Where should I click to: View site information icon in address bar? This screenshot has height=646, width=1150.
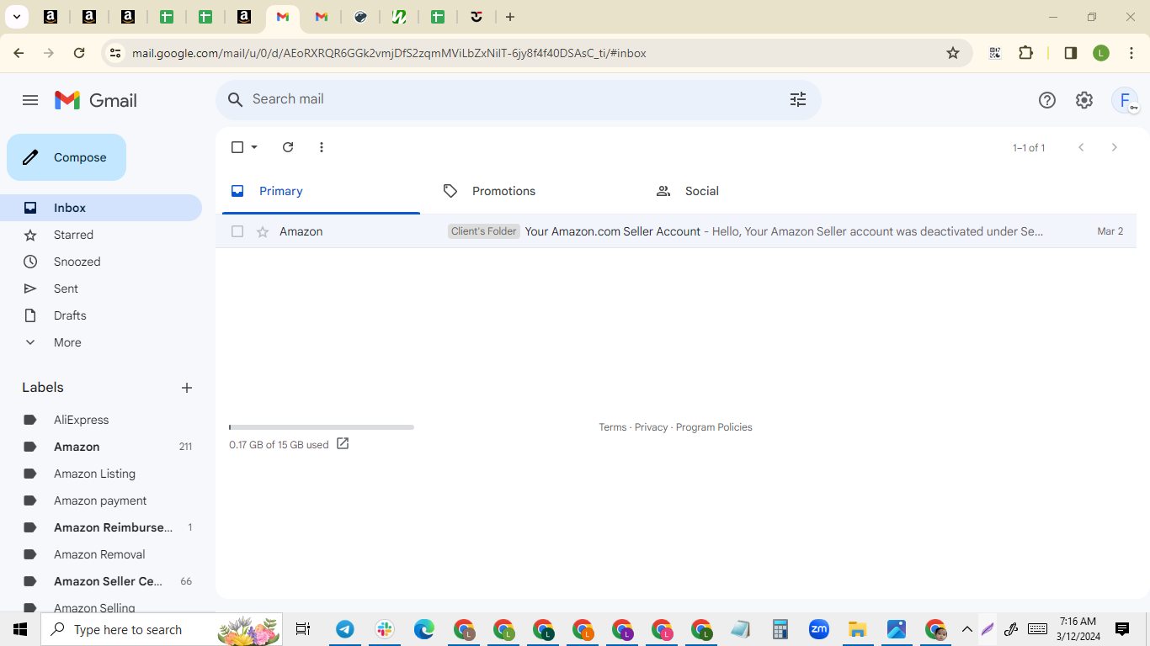pos(115,53)
